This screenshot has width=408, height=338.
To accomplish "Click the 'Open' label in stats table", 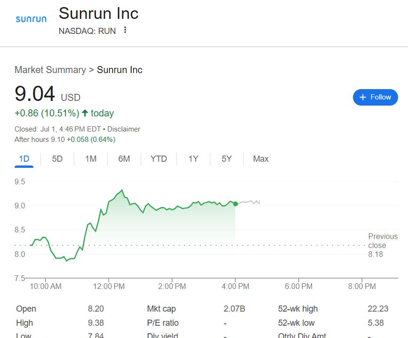I will pos(26,309).
